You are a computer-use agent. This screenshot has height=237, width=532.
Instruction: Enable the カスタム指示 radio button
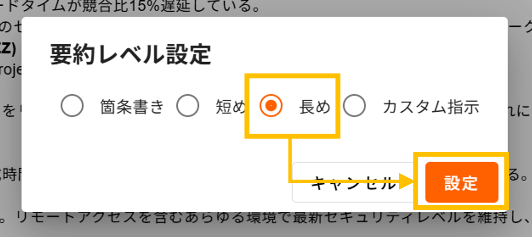[354, 106]
